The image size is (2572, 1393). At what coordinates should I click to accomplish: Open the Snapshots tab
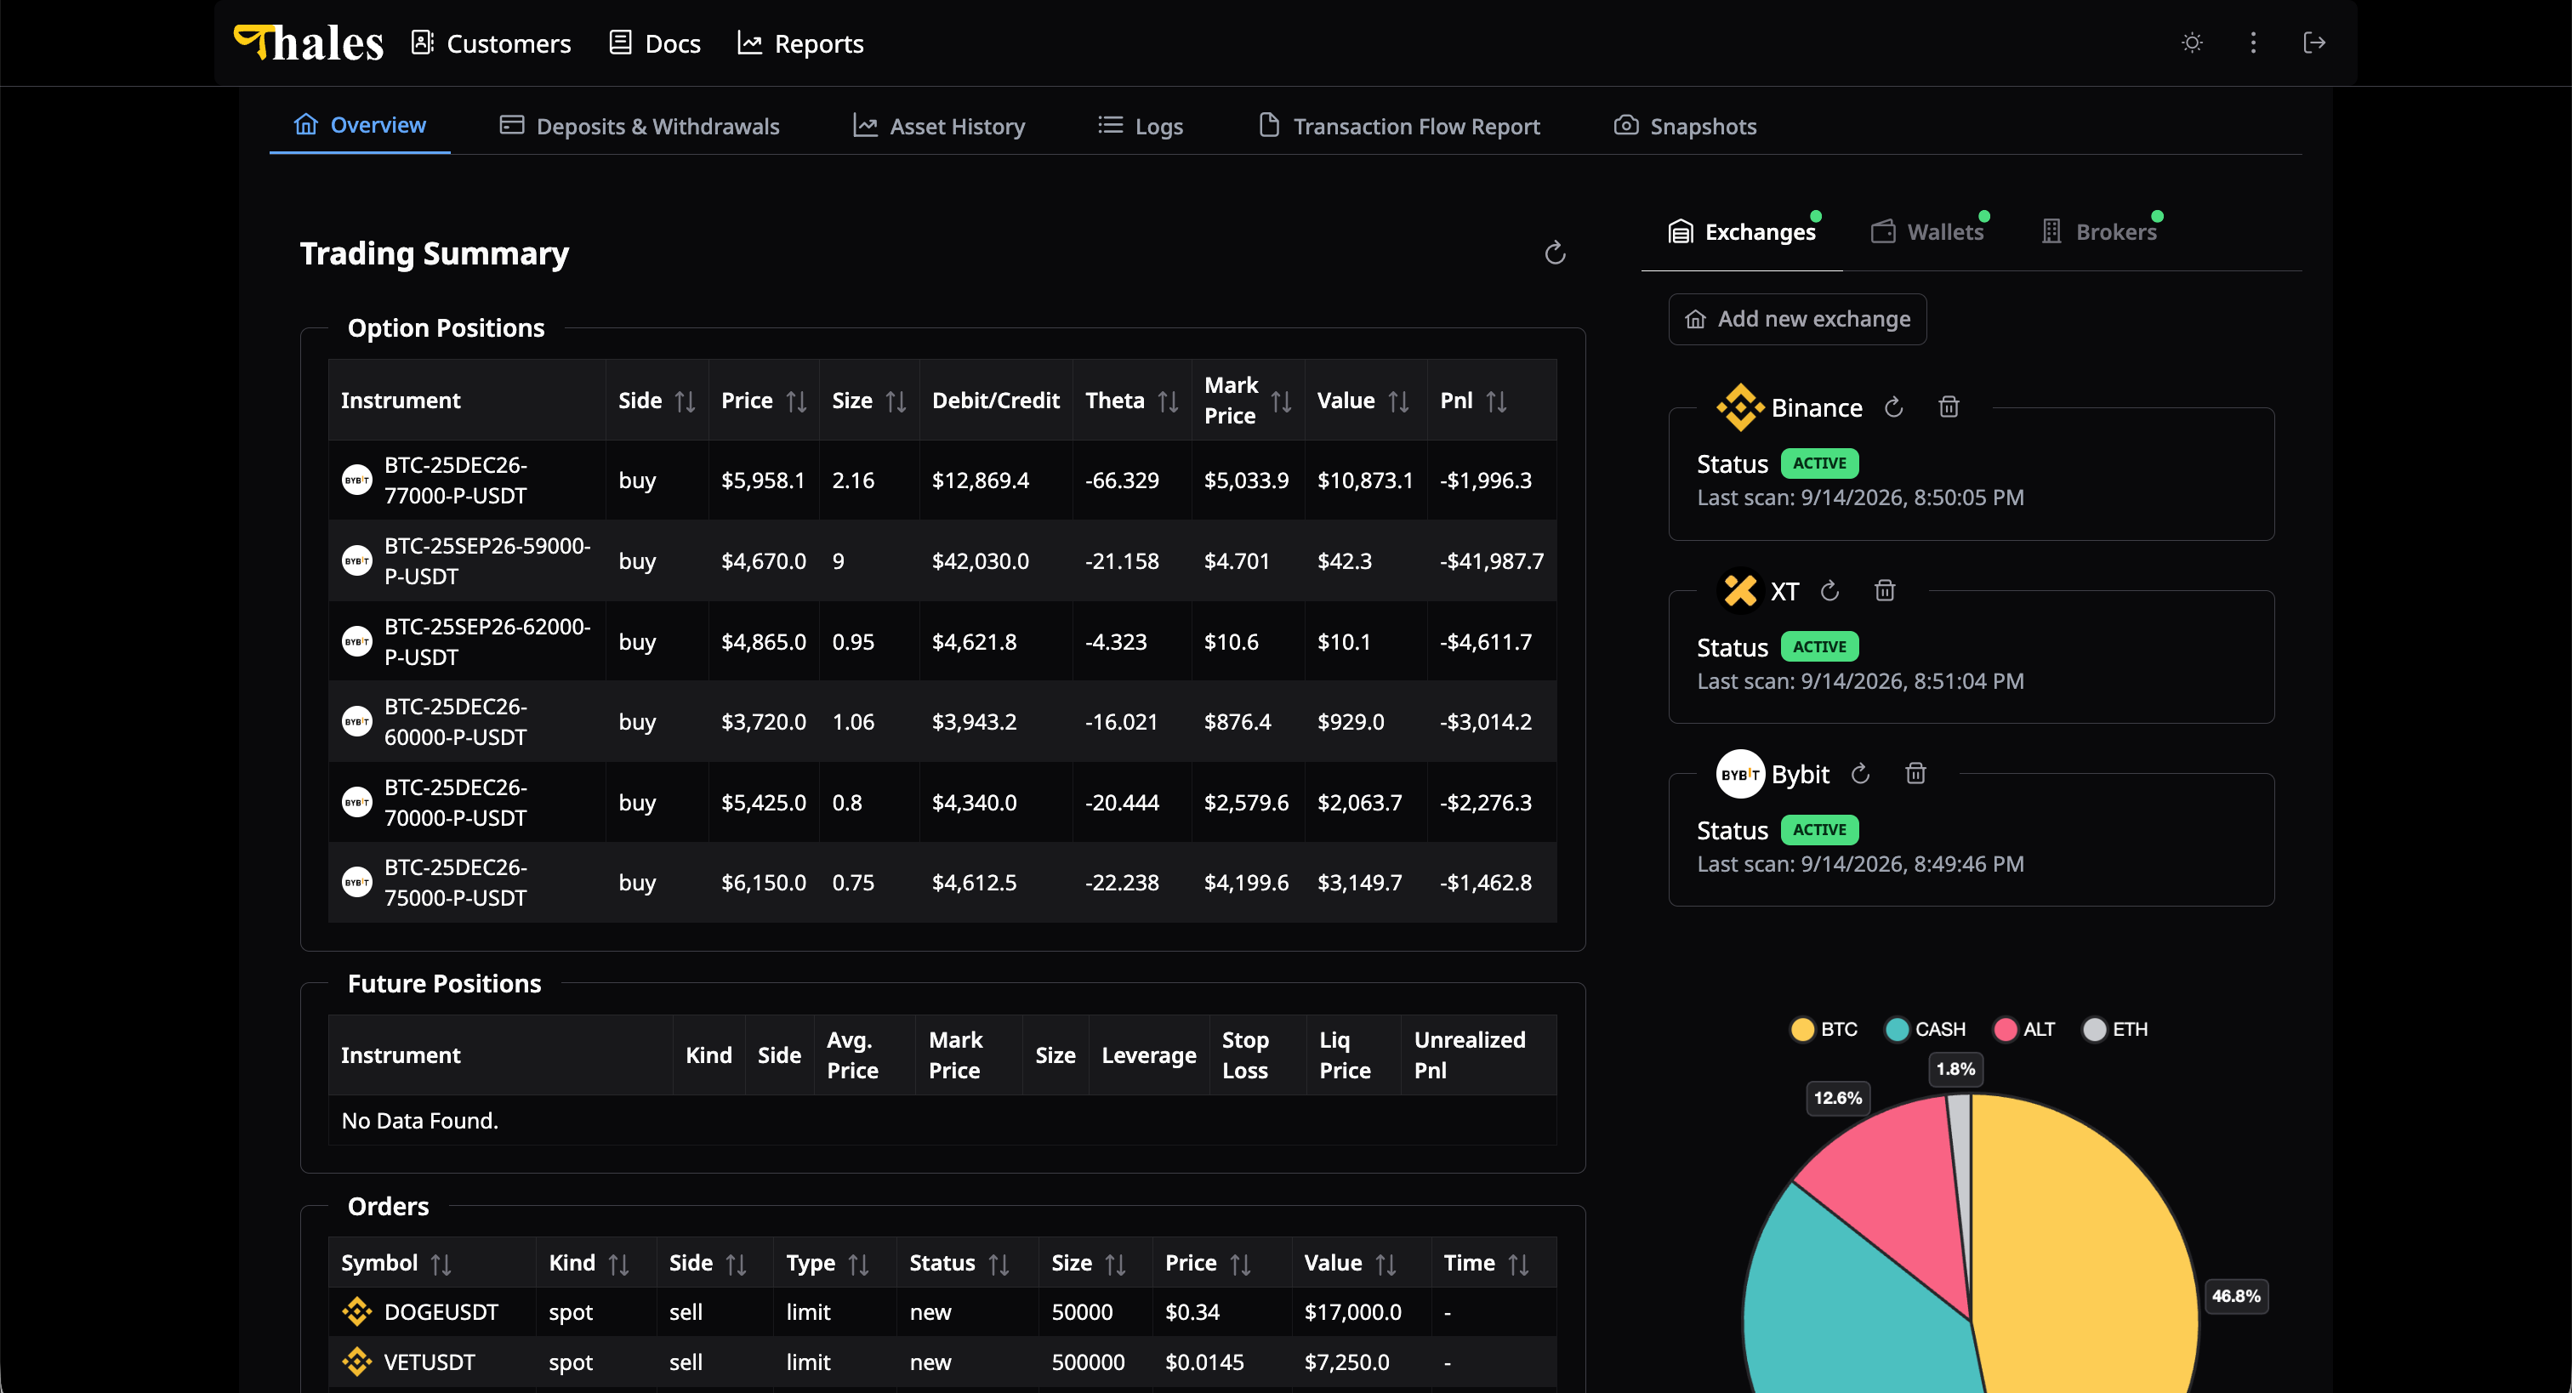pyautogui.click(x=1686, y=126)
